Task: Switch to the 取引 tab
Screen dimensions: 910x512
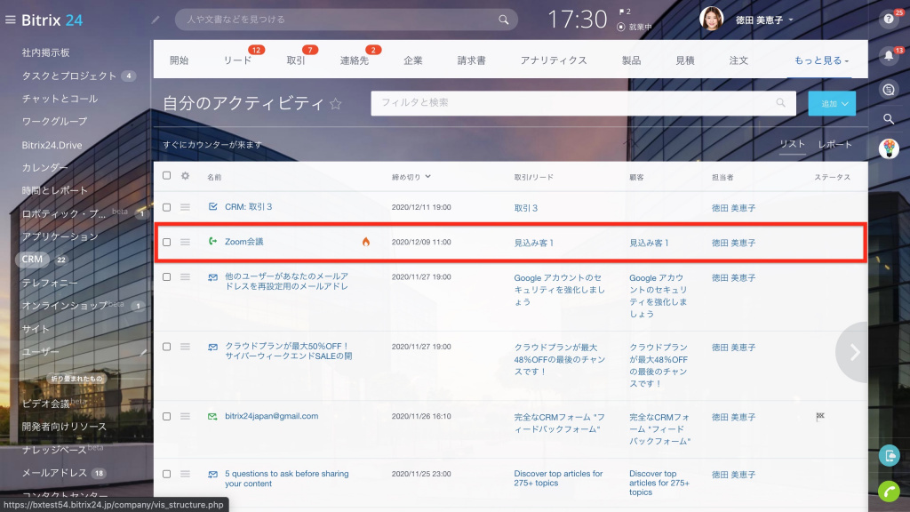Action: coord(296,60)
